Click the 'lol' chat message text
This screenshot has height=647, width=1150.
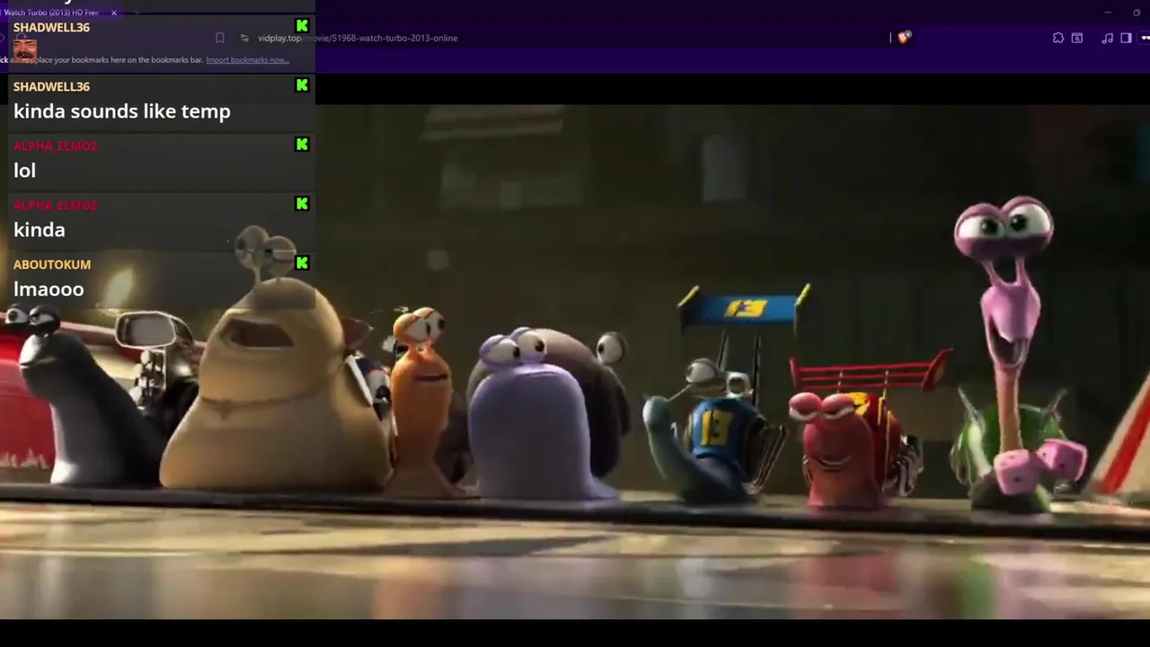tap(24, 171)
